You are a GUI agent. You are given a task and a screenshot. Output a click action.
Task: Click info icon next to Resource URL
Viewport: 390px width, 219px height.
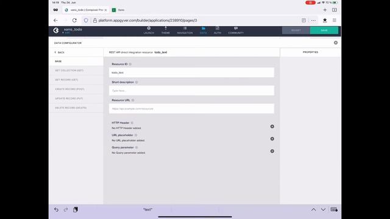[133, 100]
